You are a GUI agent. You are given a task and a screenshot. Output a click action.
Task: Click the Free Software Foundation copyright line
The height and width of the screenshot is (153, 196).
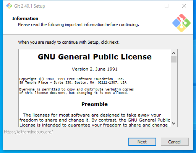[x=71, y=79]
